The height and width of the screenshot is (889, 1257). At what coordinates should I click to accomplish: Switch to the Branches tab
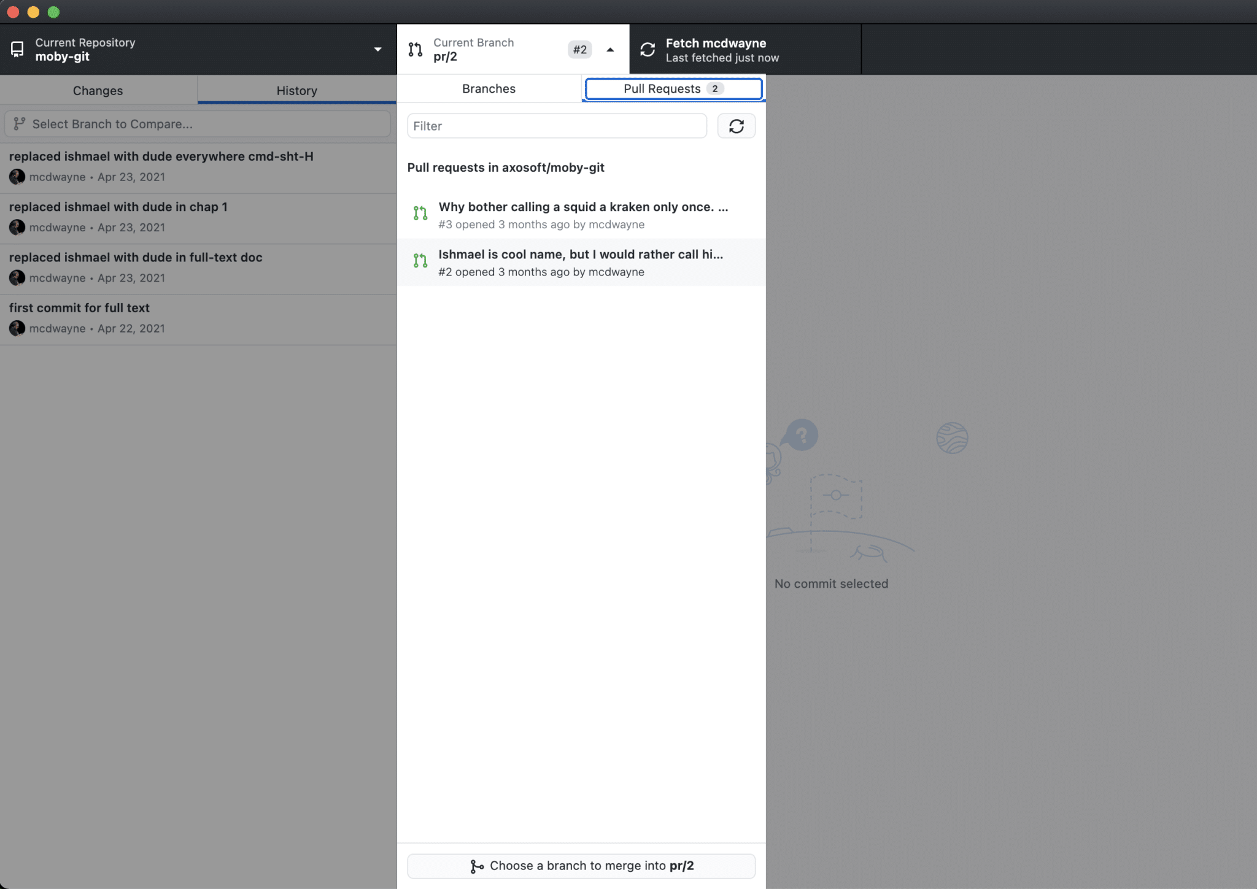[x=488, y=88]
